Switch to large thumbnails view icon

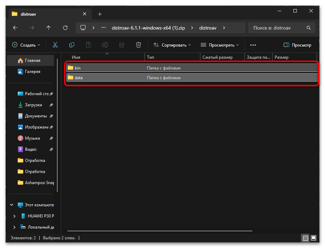coord(314,238)
